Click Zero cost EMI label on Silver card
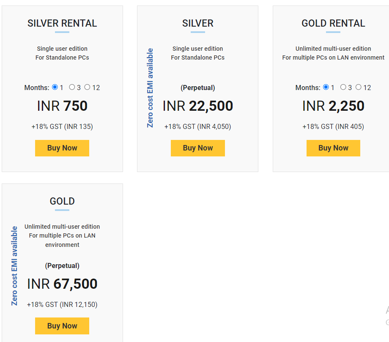The width and height of the screenshot is (389, 342). (x=150, y=88)
